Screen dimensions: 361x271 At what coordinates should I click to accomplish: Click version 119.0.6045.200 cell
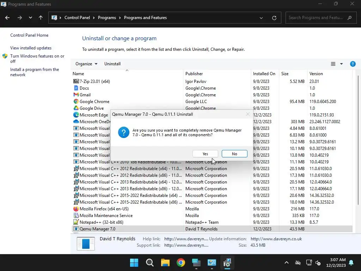(323, 101)
